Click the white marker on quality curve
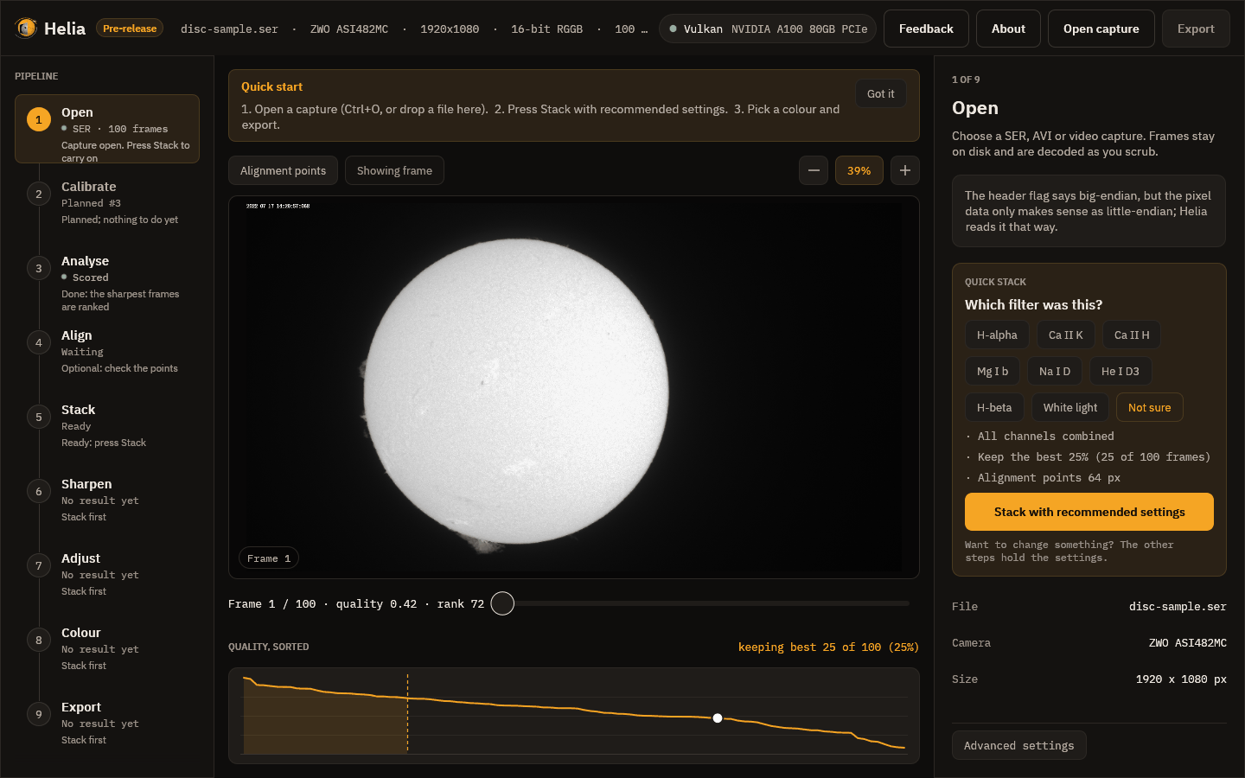1245x778 pixels. [x=718, y=718]
